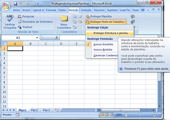Add a Novo Comentário

pyautogui.click(x=64, y=22)
